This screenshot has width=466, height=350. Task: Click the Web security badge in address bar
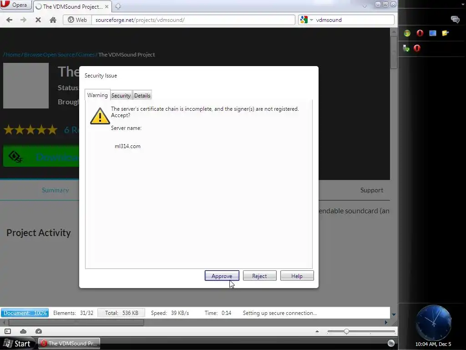point(77,20)
